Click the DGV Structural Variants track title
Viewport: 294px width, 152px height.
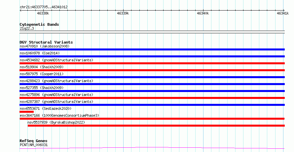pyautogui.click(x=46, y=42)
